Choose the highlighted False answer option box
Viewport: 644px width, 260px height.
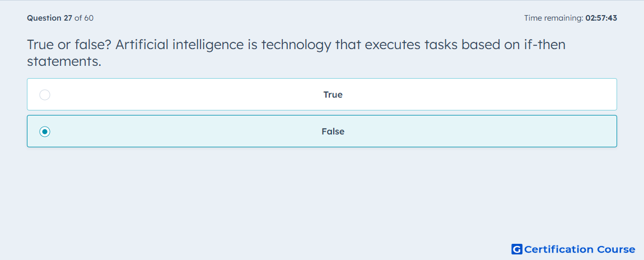coord(321,131)
